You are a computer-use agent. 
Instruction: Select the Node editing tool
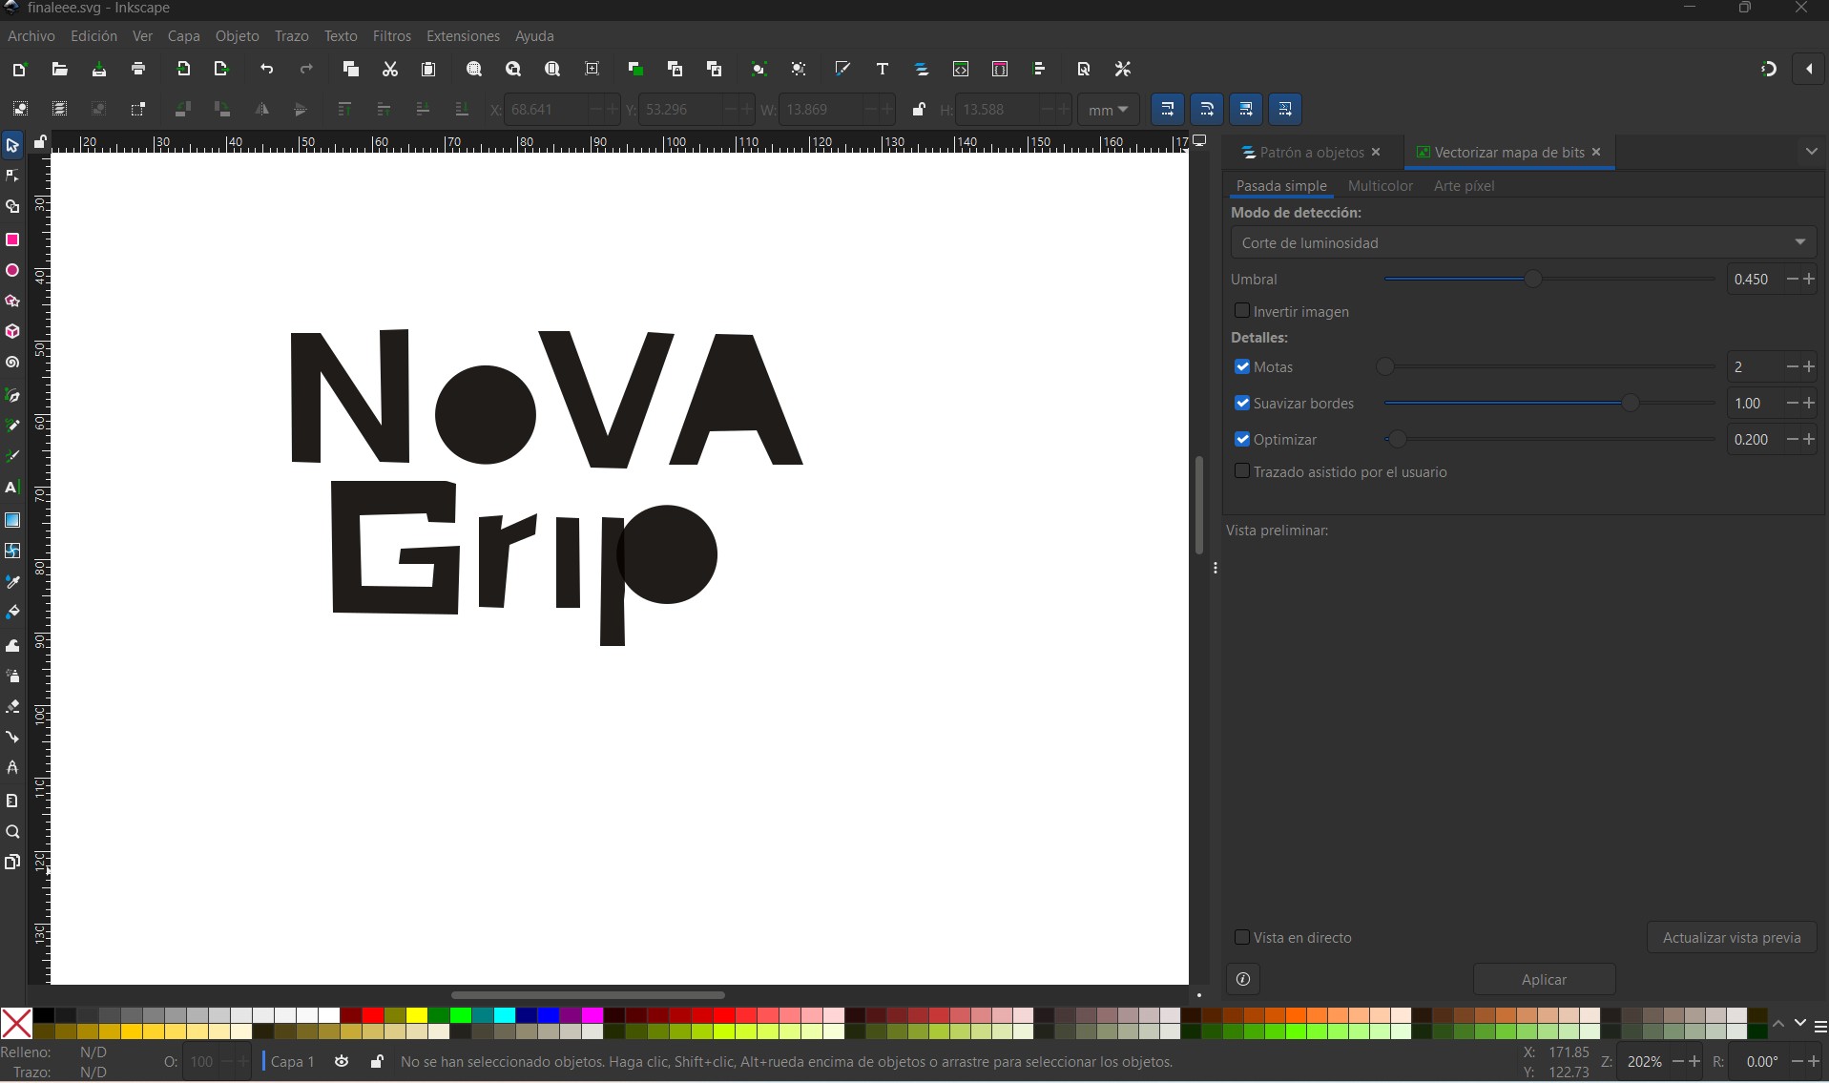12,176
